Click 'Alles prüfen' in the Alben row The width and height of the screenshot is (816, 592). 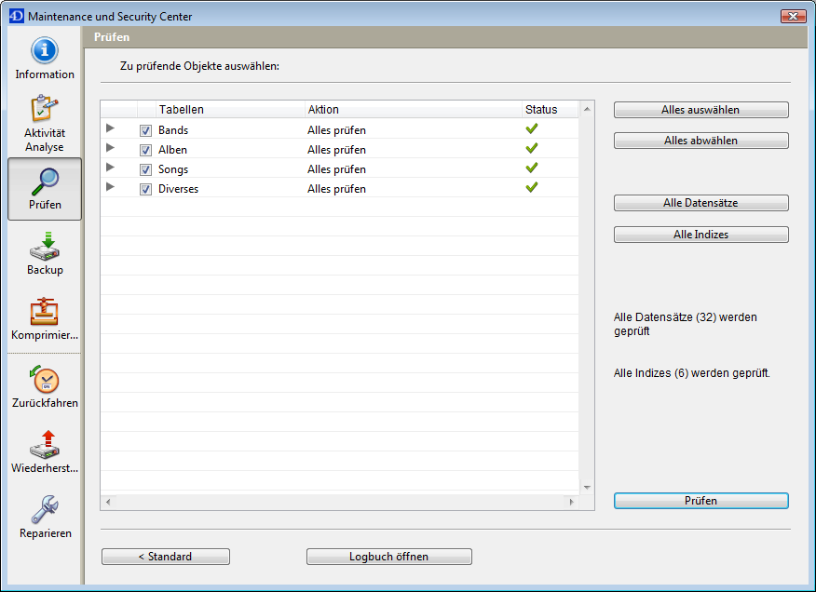[x=336, y=150]
